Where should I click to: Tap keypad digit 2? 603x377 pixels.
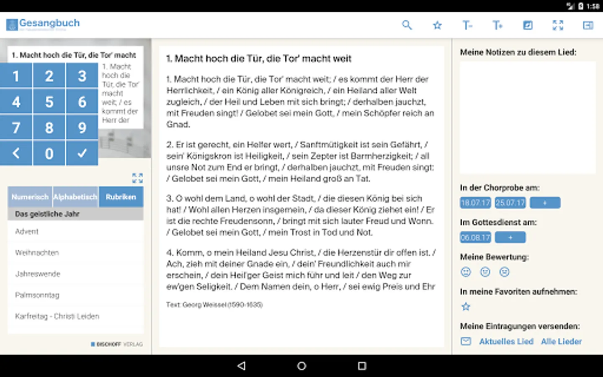(x=49, y=76)
